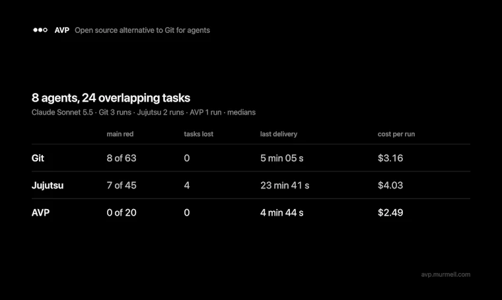The height and width of the screenshot is (300, 502).
Task: Select the 'last delivery' column header
Action: pos(279,135)
